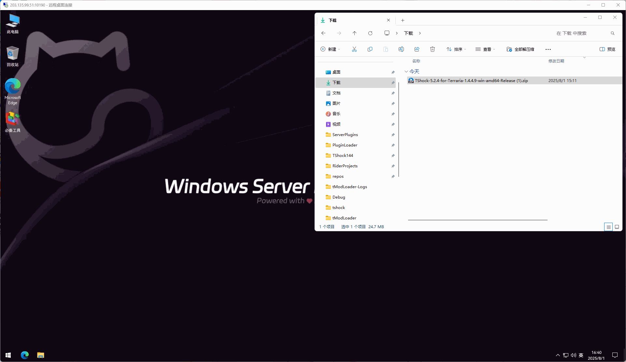Open 视频 in navigation pane

pos(356,124)
